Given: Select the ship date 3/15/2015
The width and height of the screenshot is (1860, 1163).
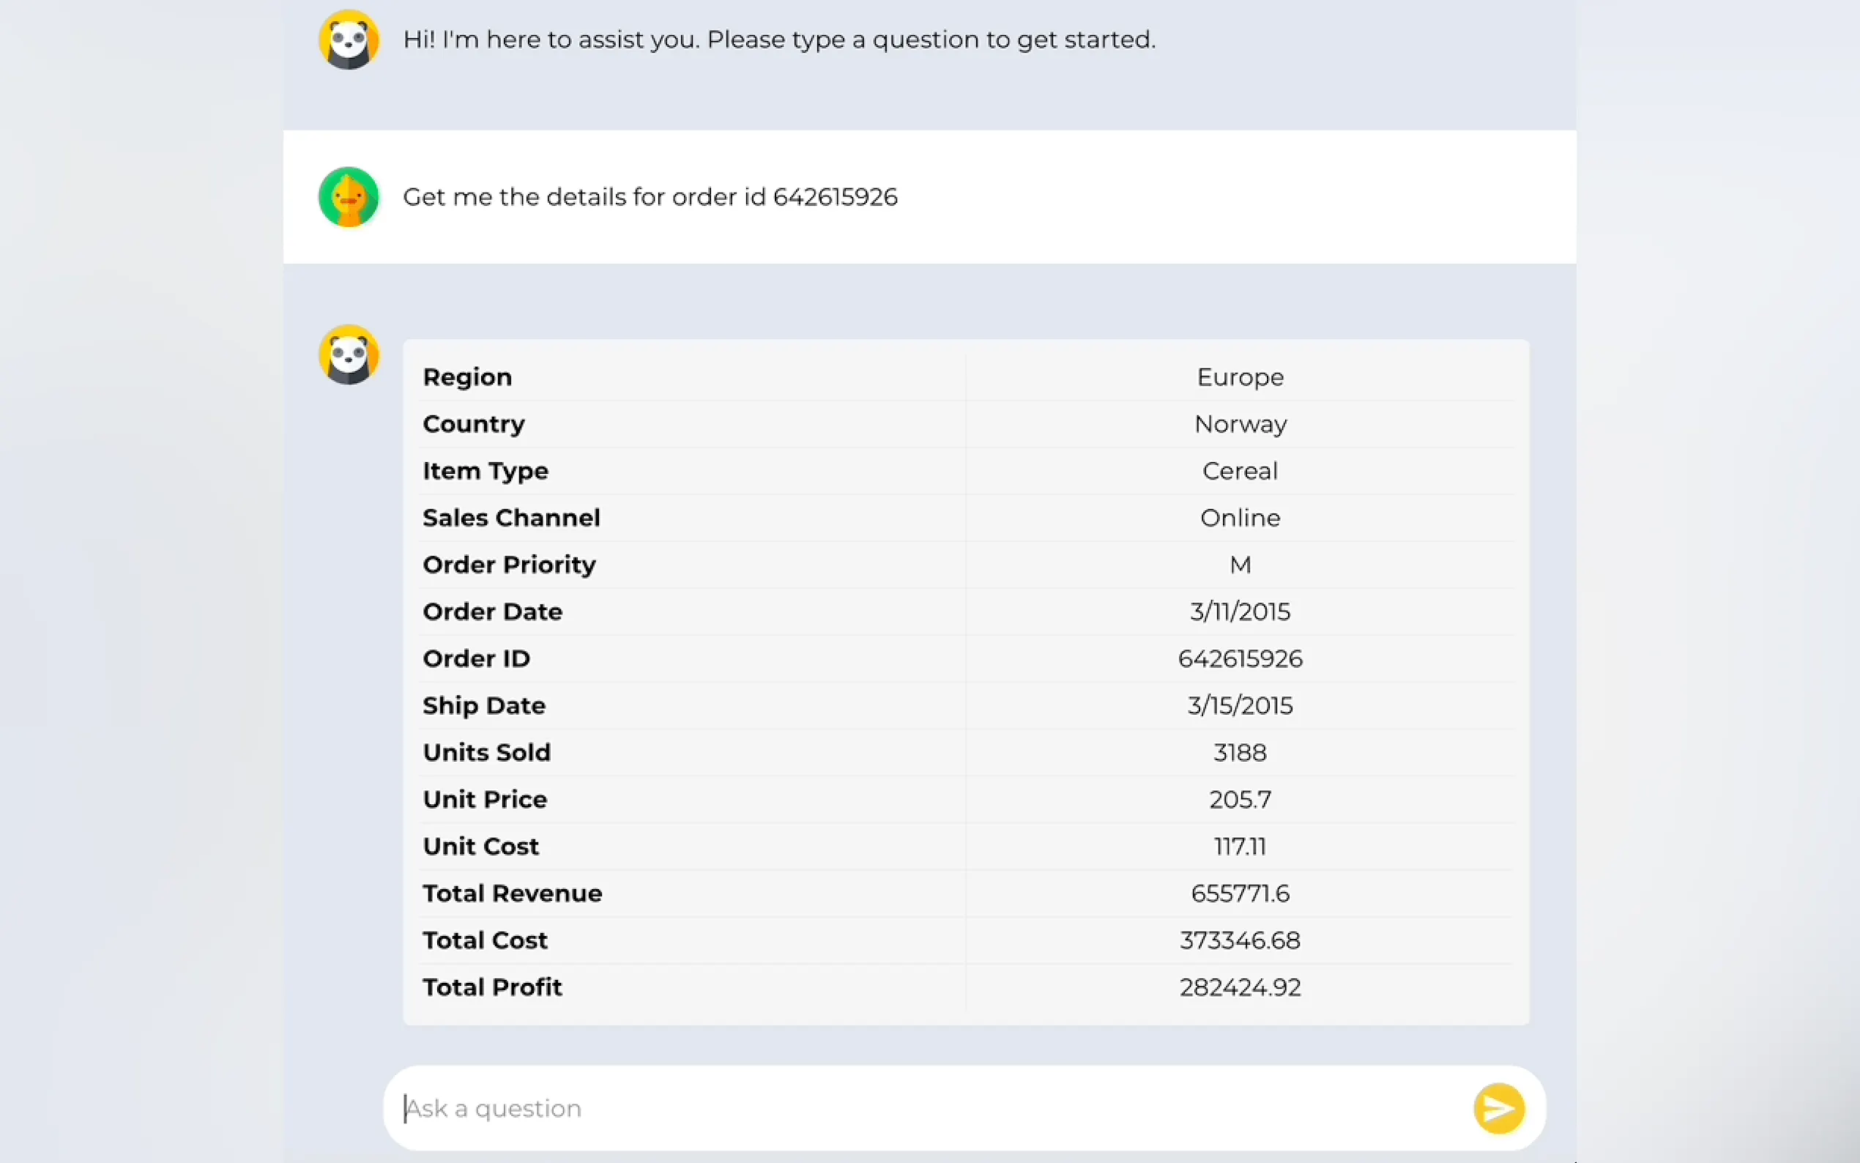Looking at the screenshot, I should coord(1240,705).
